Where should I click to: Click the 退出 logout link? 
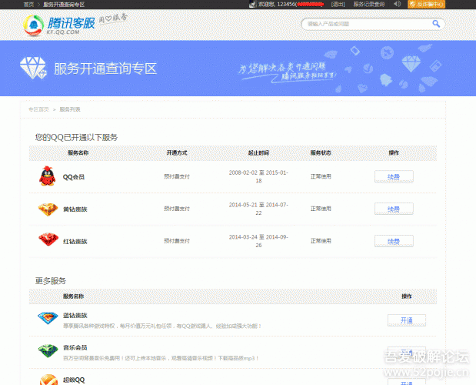tap(338, 5)
